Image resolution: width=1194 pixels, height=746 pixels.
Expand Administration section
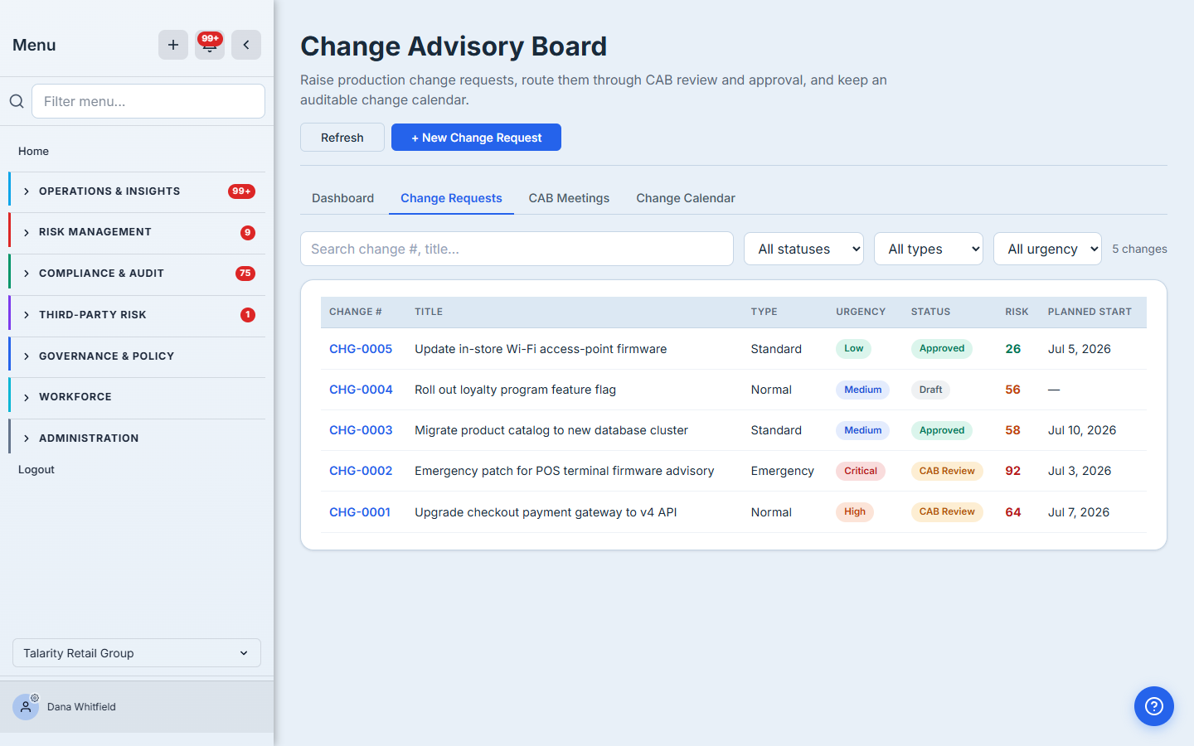pyautogui.click(x=138, y=438)
